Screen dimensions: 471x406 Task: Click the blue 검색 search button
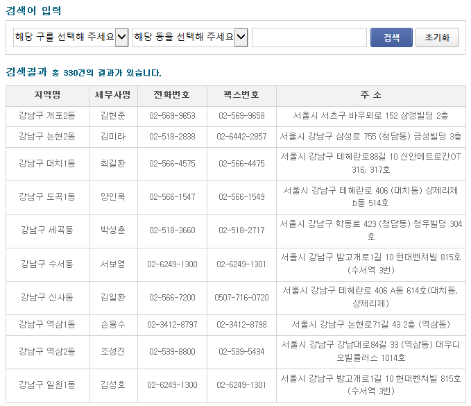pyautogui.click(x=391, y=37)
